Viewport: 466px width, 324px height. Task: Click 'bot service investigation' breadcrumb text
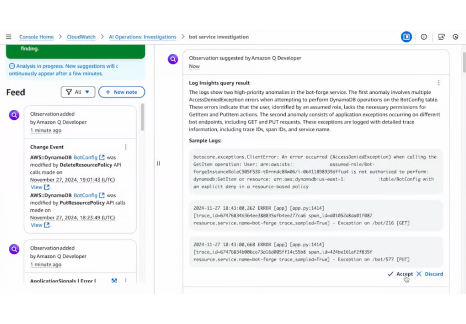click(219, 37)
